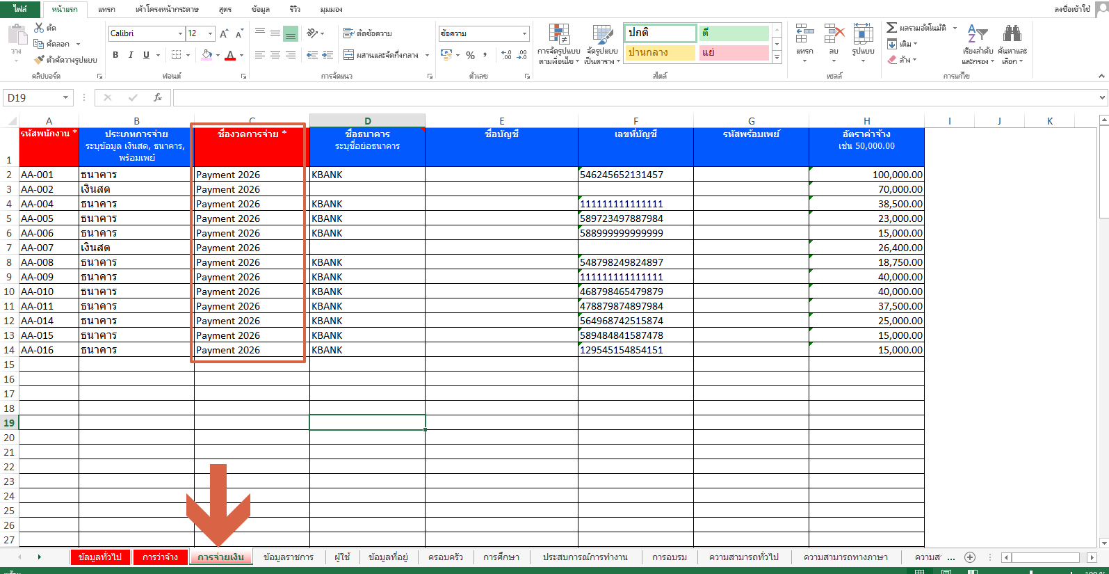Open the font color dropdown arrow
The image size is (1109, 574).
click(x=241, y=55)
